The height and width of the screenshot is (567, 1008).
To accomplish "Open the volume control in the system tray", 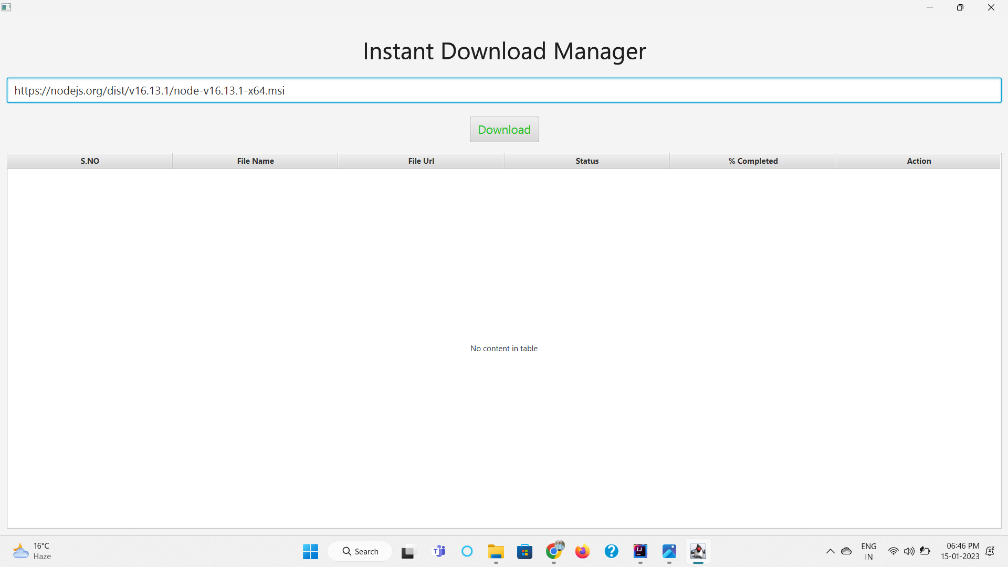I will click(x=909, y=551).
